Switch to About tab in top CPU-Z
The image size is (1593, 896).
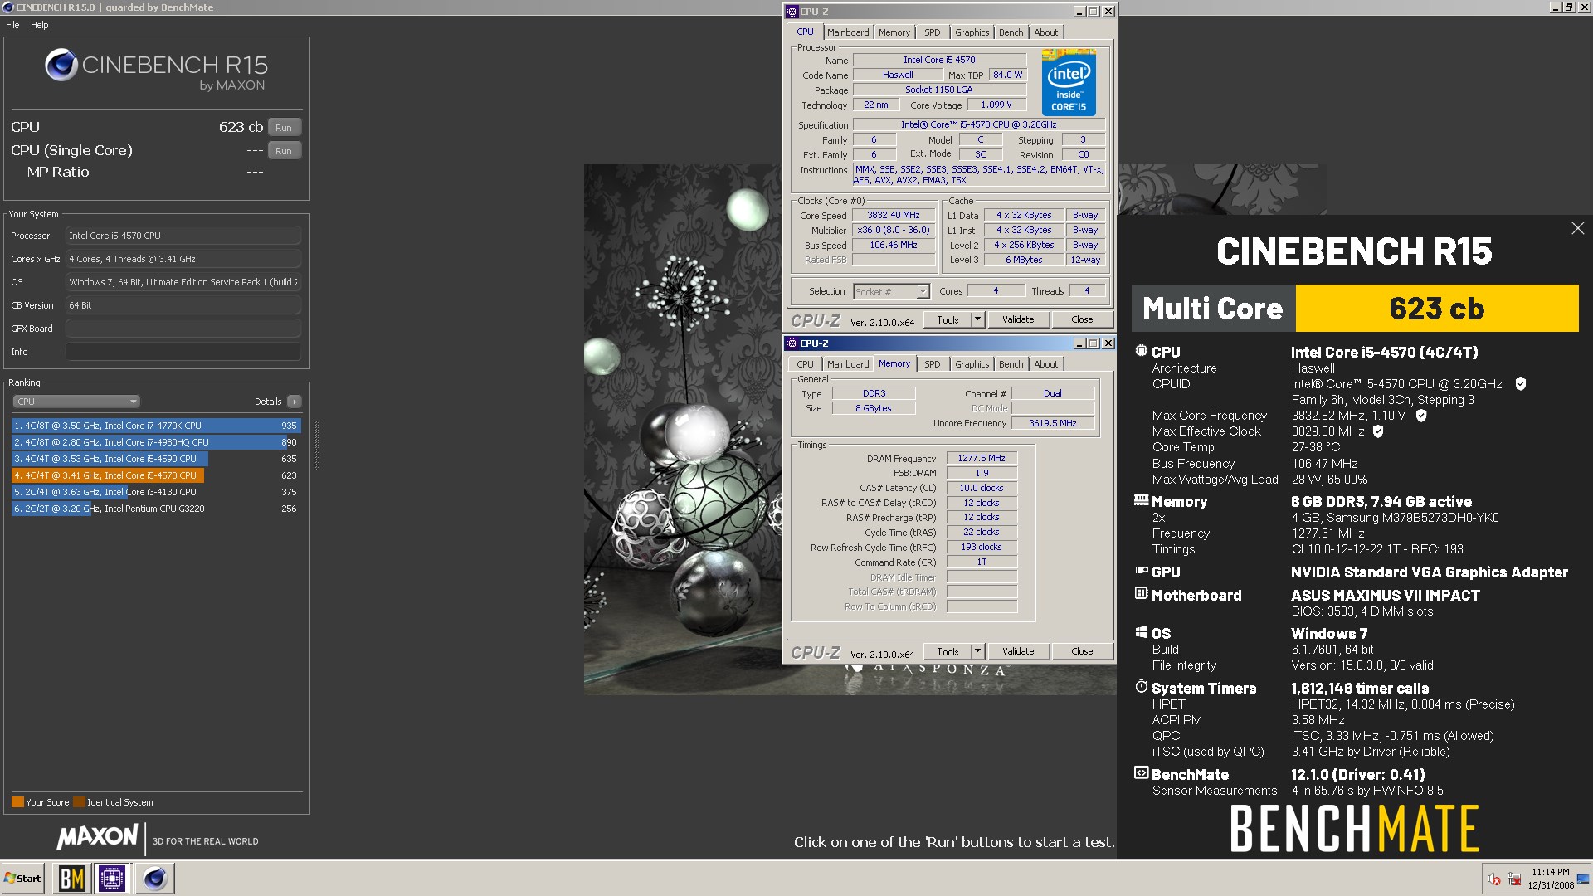1045,32
